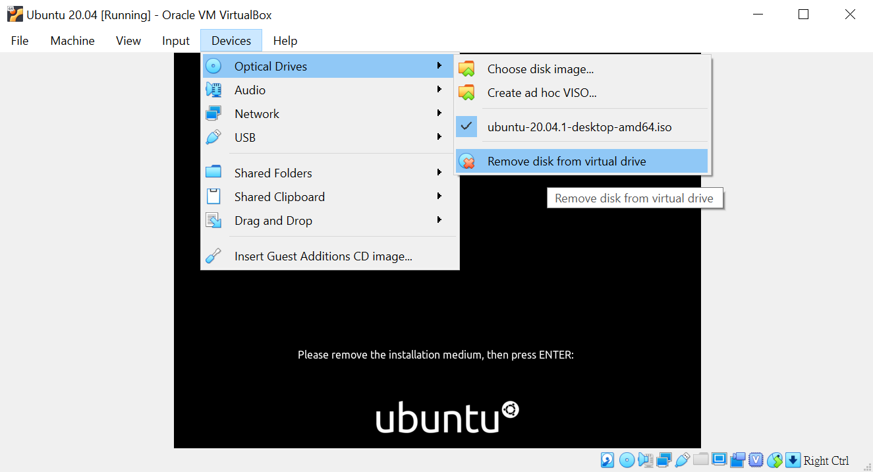Click the Drag and Drop label

[x=273, y=221]
